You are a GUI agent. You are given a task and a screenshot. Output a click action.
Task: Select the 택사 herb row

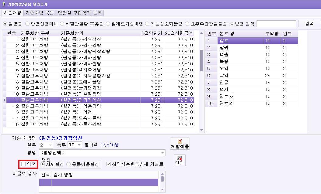coord(252,90)
